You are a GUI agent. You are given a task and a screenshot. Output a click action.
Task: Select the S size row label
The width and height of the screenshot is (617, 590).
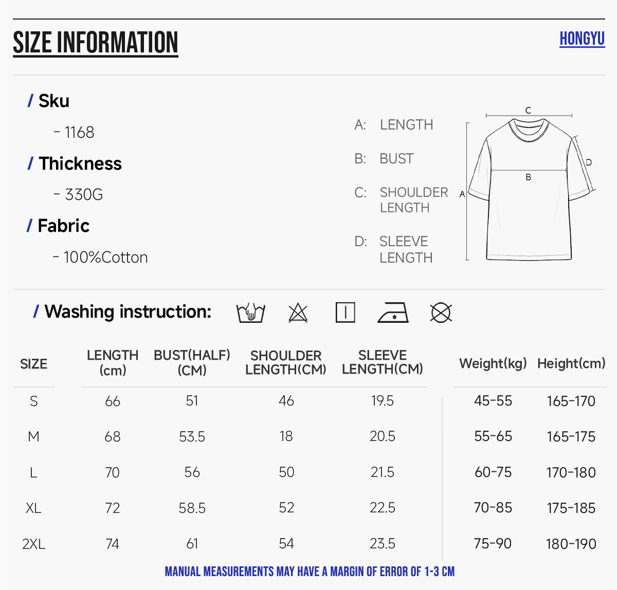click(x=34, y=401)
